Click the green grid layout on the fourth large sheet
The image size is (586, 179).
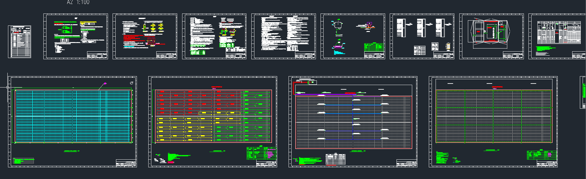[493, 116]
